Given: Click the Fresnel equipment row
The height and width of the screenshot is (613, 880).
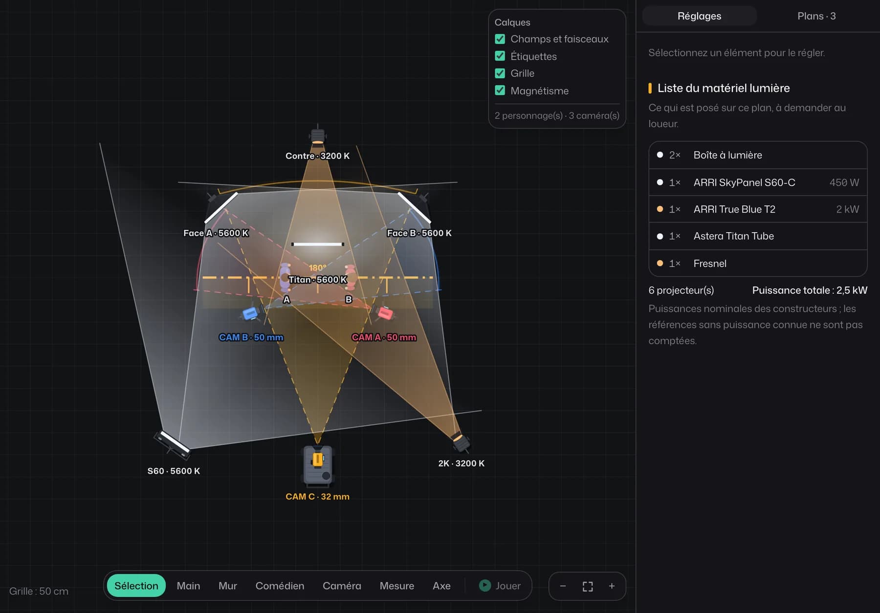Looking at the screenshot, I should click(x=758, y=263).
